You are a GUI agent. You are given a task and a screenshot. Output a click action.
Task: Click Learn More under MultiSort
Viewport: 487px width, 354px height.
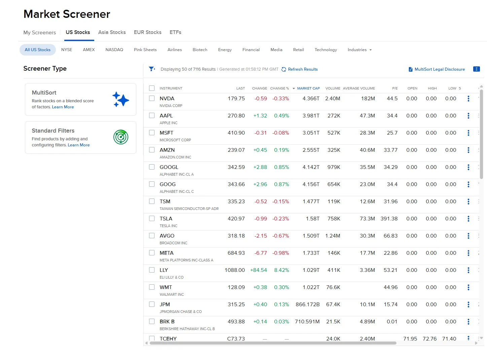point(63,107)
